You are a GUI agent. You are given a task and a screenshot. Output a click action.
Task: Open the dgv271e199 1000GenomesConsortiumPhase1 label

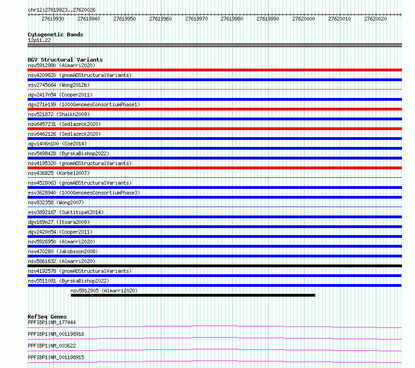click(84, 104)
